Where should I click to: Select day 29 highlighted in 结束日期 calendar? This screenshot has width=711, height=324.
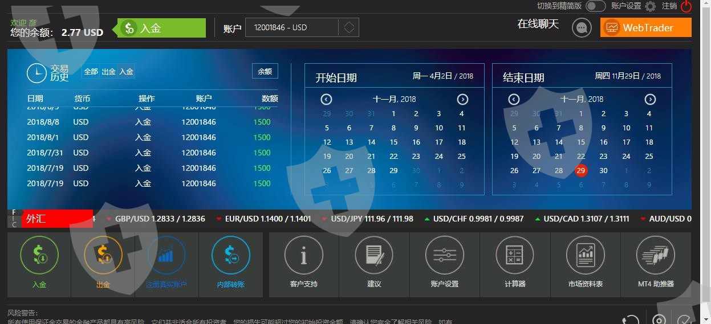pyautogui.click(x=581, y=170)
